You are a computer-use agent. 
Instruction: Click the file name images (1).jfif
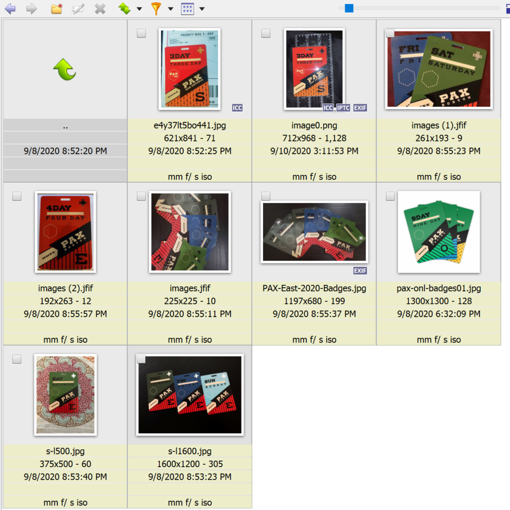pos(439,125)
